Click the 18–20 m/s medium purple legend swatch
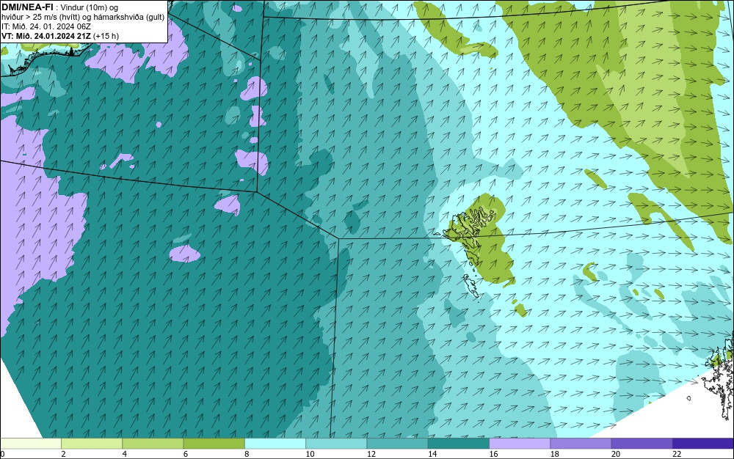This screenshot has width=734, height=459. (x=581, y=444)
